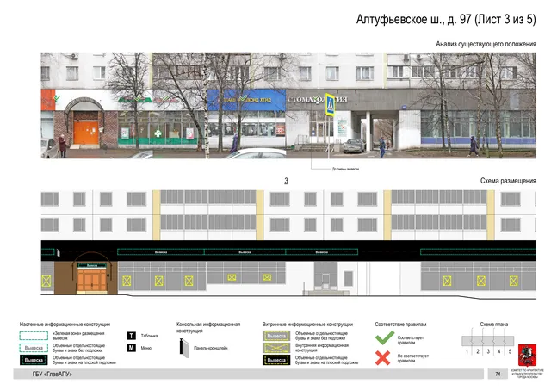Click heading 'Консольная информационная конструкция'
This screenshot has height=390, width=551.
coord(208,327)
